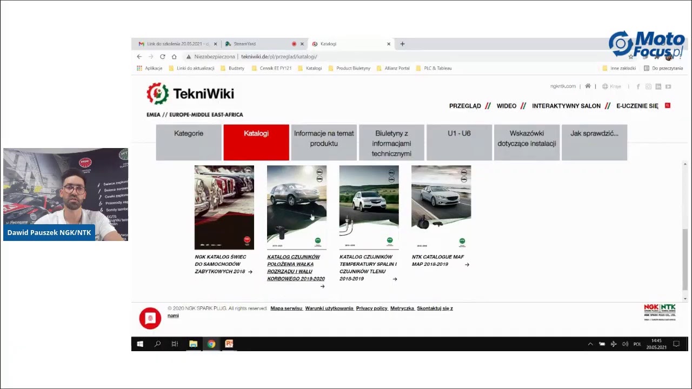This screenshot has height=389, width=692.
Task: Visit the Instagram icon in site header
Action: (x=648, y=86)
